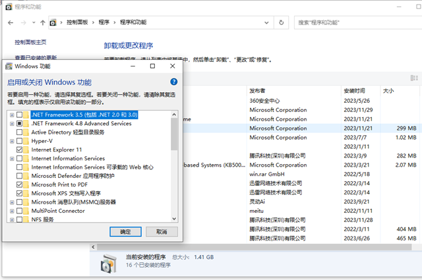Click the vertical scrollbar thumb in features list
Screen dimensions: 422x280
click(174, 134)
